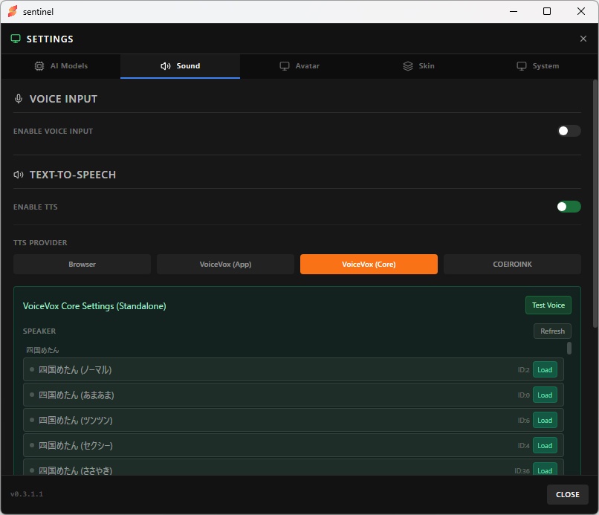Click the ID:6 label

pos(523,421)
